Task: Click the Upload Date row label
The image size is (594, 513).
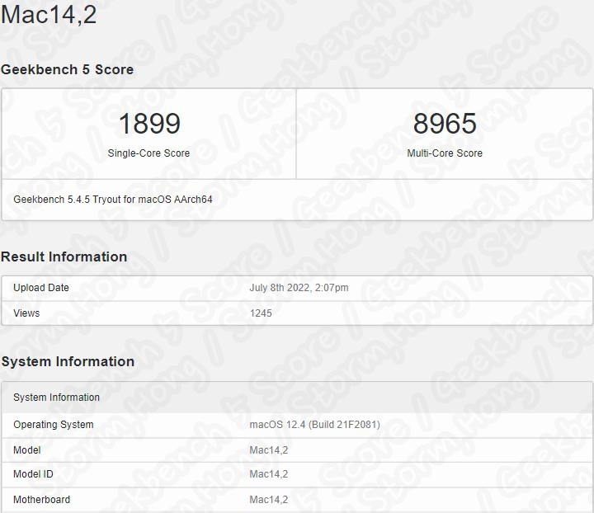Action: [41, 288]
